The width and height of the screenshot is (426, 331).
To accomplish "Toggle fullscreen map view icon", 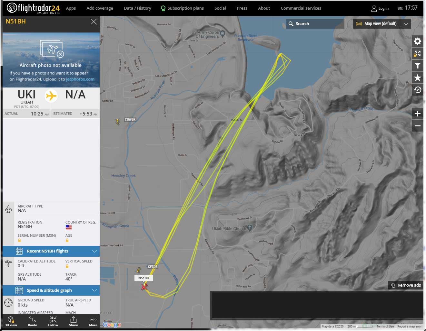I will pos(417,53).
